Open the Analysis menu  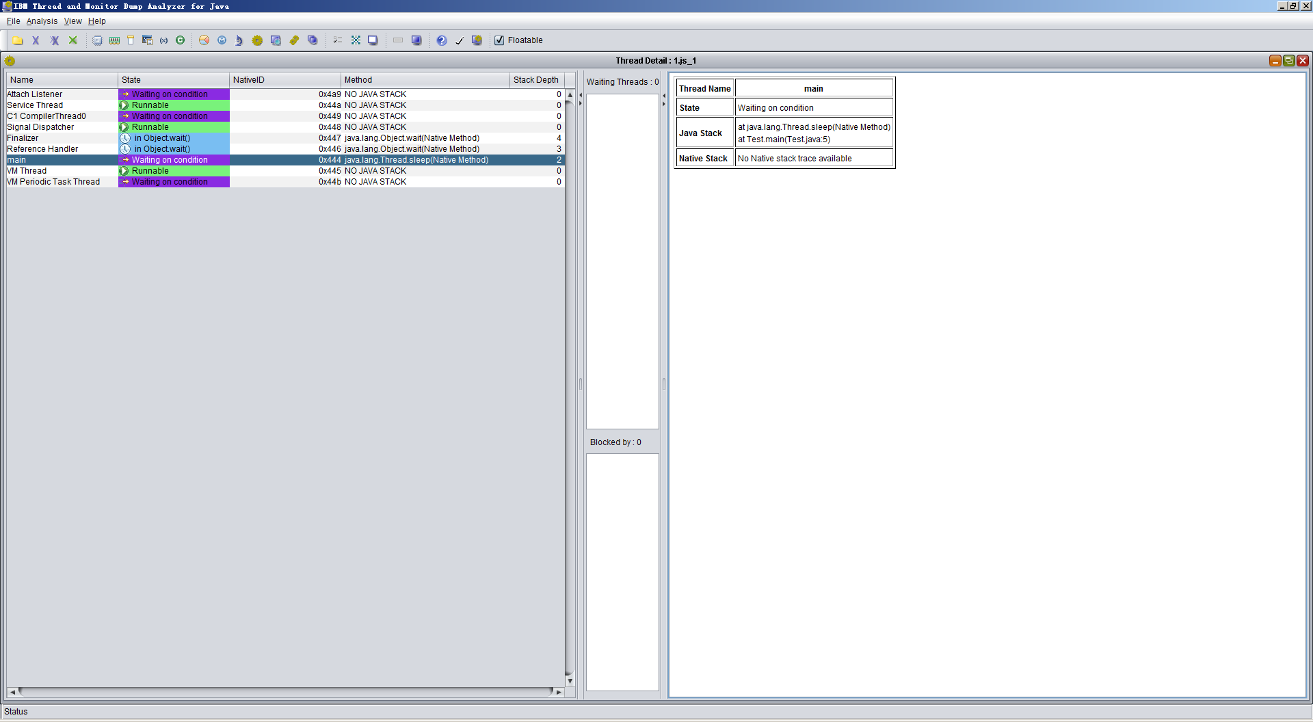[x=42, y=21]
